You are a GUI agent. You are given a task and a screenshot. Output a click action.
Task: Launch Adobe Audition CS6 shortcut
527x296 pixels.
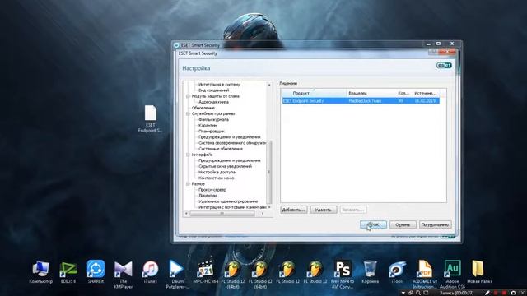pos(452,275)
